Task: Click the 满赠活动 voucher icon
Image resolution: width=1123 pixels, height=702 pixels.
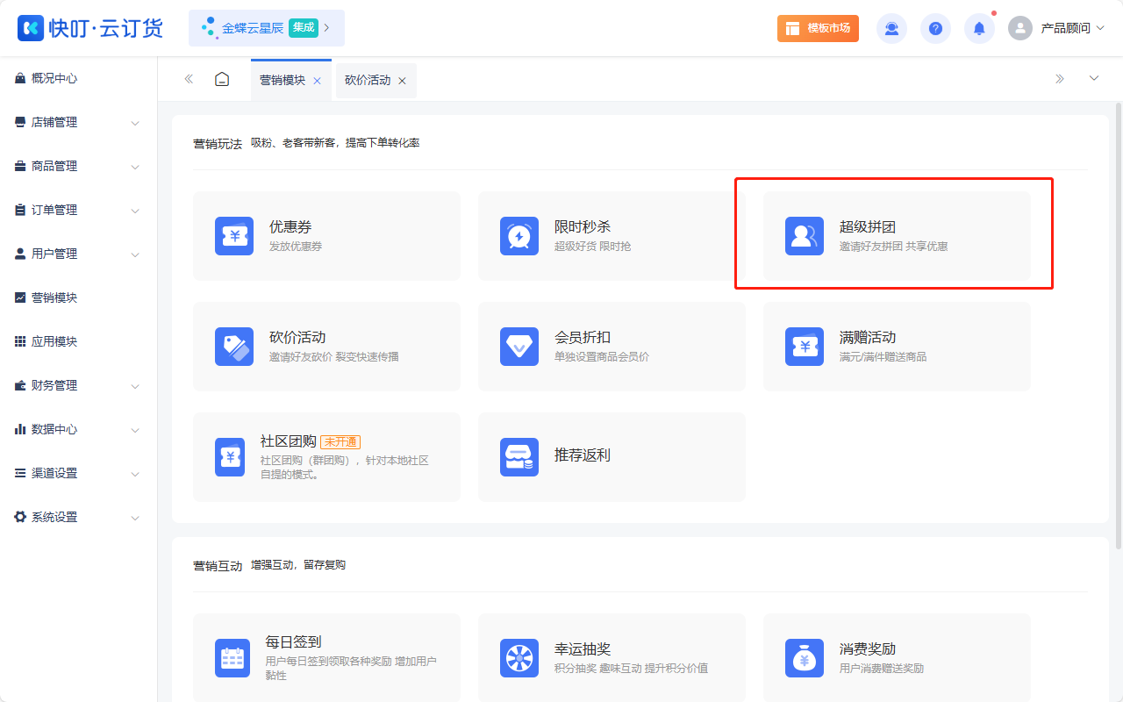Action: (805, 347)
